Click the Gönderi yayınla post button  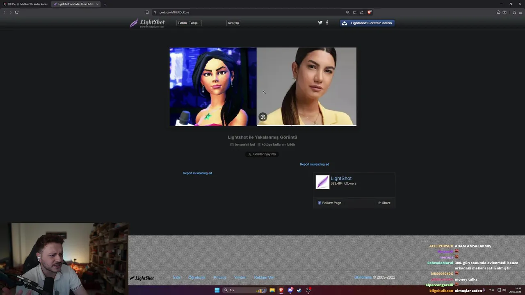coord(262,154)
